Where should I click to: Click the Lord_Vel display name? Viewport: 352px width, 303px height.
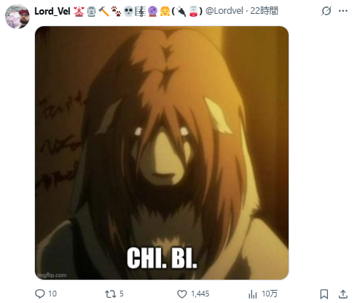52,11
